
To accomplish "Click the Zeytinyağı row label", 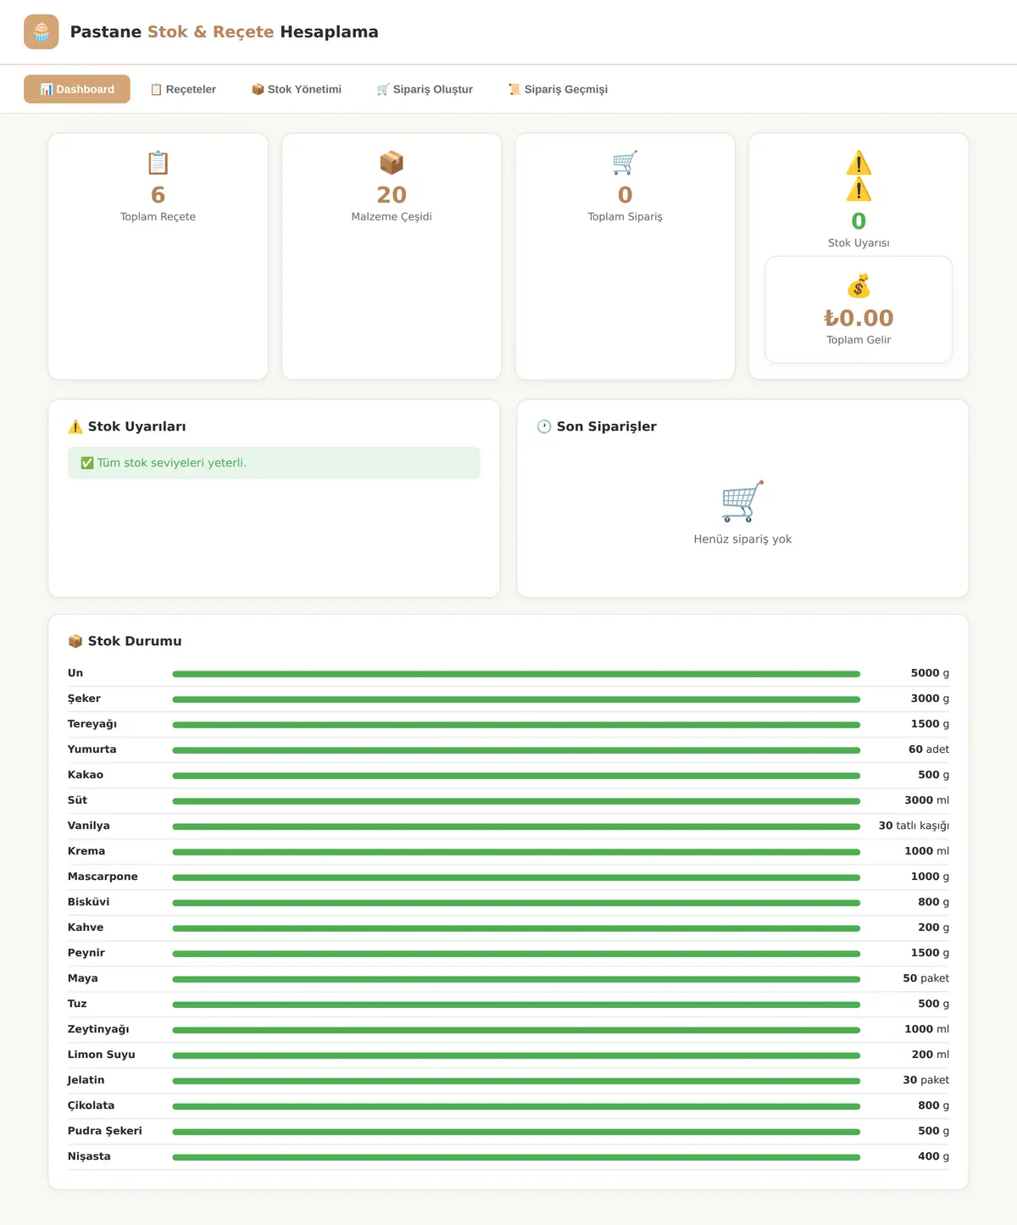I will point(98,1029).
